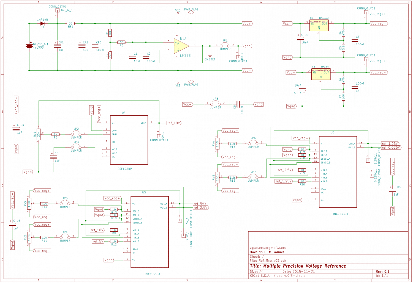This screenshot has height=283, width=413.
Task: Click the R8 1M resistor
Action: click(x=56, y=134)
